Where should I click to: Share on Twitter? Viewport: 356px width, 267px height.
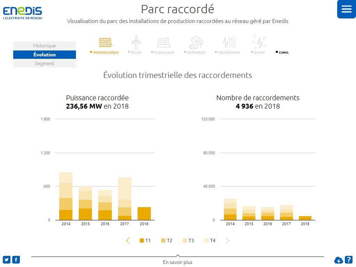[7, 259]
